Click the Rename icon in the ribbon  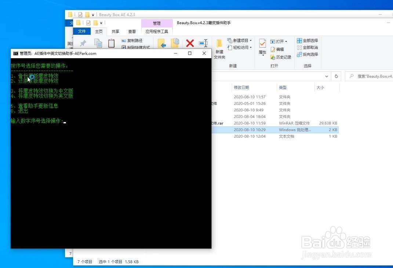203,43
